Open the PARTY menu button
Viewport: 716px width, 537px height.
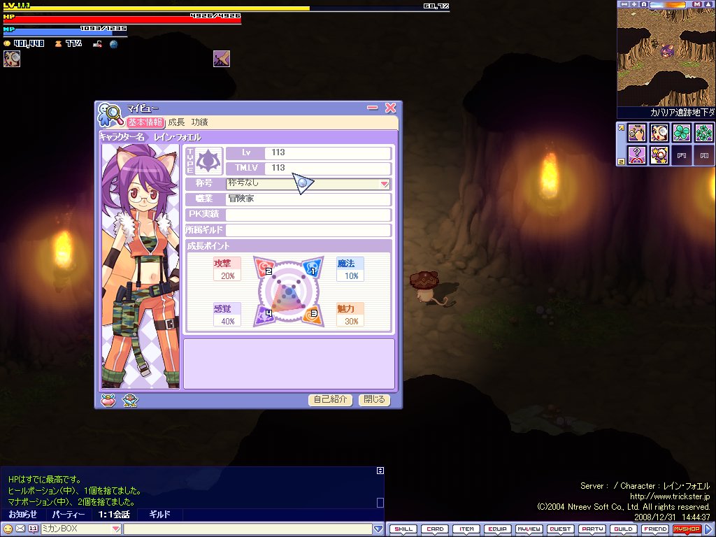[592, 529]
